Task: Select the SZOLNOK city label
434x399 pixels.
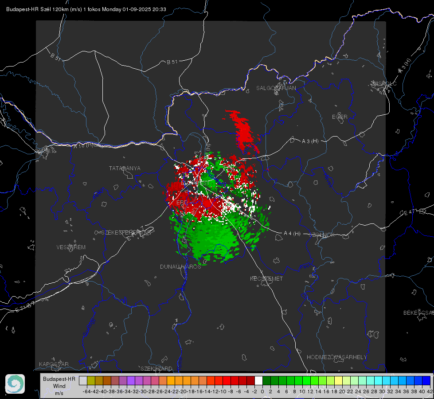Action: (x=322, y=235)
